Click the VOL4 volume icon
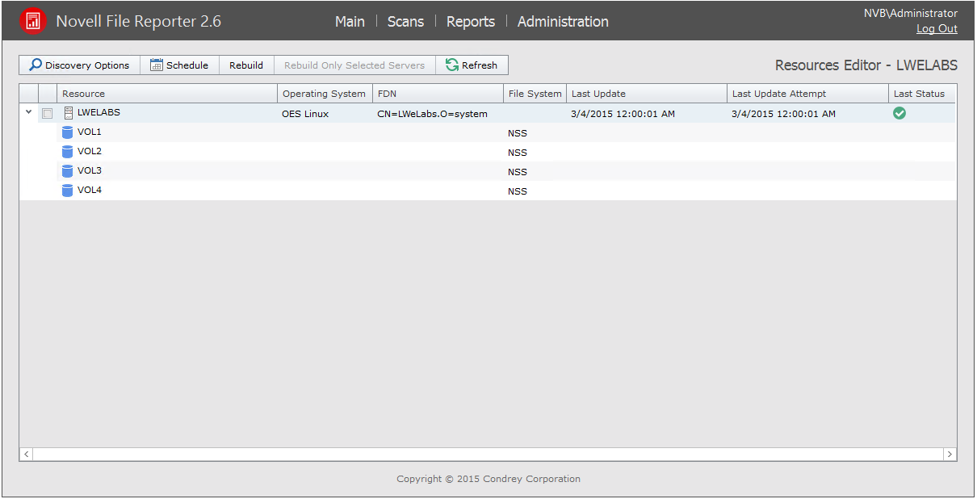The image size is (977, 499). [68, 191]
